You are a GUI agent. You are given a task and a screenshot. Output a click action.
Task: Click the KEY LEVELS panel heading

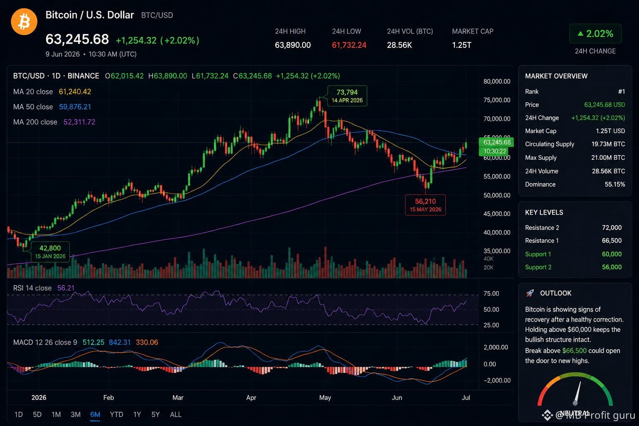[544, 213]
